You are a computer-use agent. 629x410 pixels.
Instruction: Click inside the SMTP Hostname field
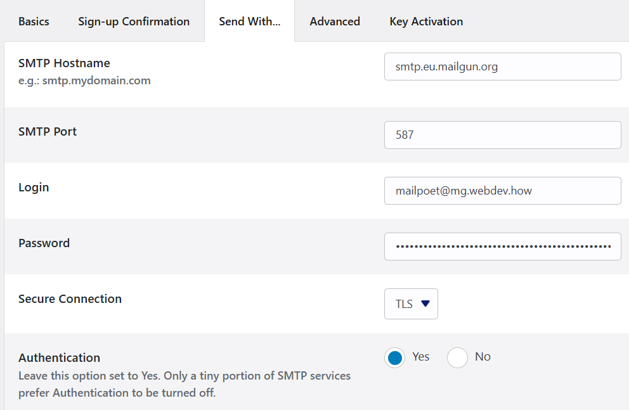(x=502, y=66)
